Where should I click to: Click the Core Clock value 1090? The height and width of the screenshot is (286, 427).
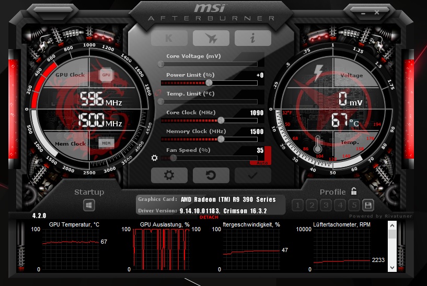tap(257, 113)
